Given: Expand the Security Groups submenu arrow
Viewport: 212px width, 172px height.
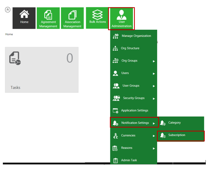Looking at the screenshot, I should (x=154, y=99).
